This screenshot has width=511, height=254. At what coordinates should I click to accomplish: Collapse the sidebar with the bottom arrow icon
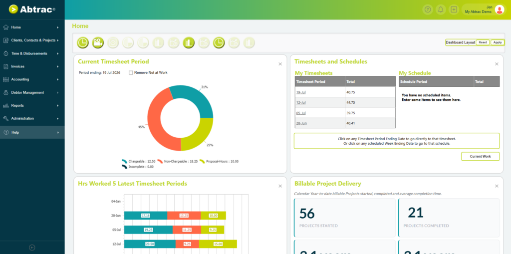tap(32, 248)
